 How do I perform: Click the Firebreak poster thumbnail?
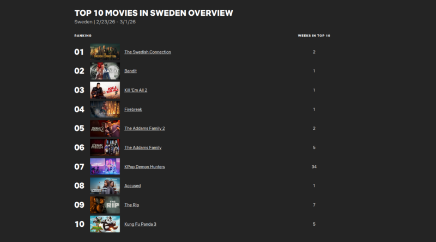[x=105, y=109]
